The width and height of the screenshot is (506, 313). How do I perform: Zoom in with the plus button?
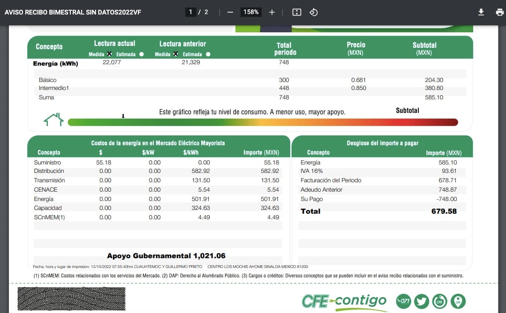272,12
